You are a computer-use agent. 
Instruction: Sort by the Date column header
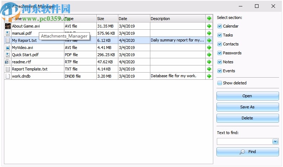point(134,19)
